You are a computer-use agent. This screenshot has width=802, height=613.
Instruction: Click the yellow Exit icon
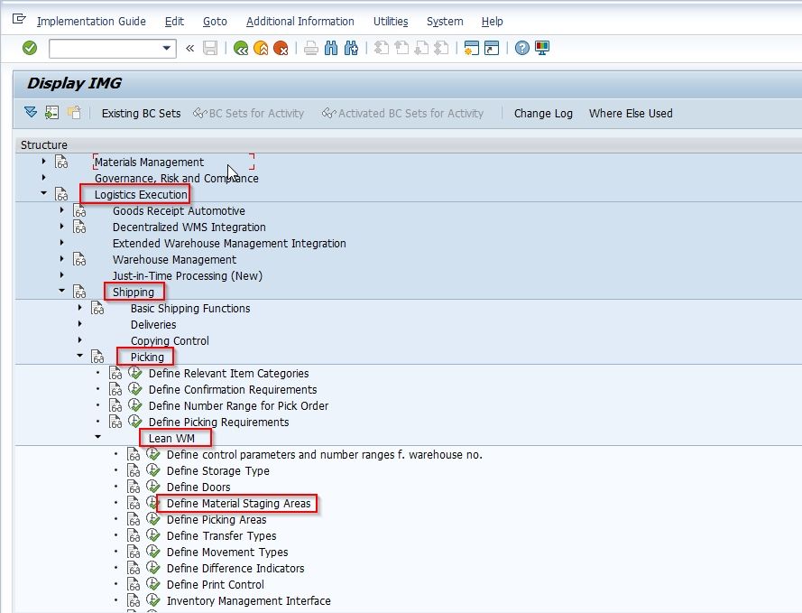pos(261,48)
